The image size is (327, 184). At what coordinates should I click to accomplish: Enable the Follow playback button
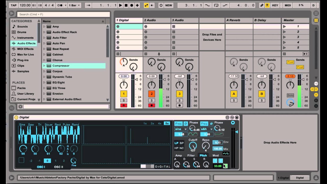click(x=88, y=5)
